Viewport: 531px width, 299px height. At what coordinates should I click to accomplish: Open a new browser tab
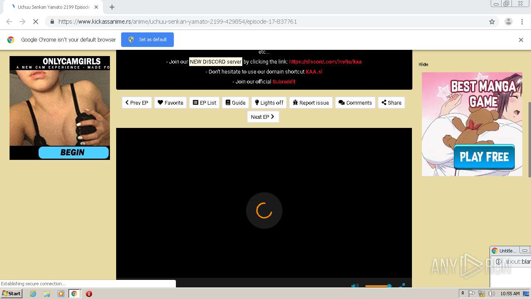(112, 7)
